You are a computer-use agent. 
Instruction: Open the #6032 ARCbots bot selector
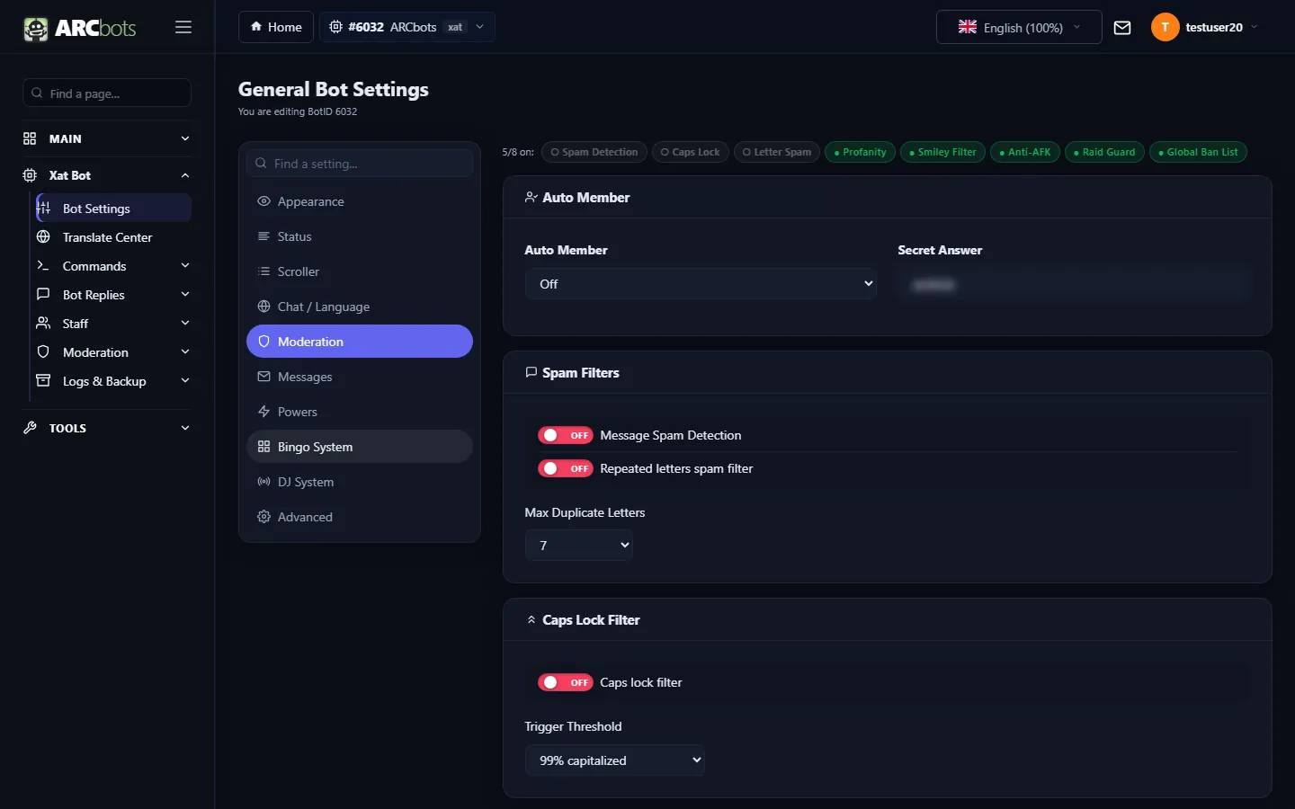(x=407, y=27)
